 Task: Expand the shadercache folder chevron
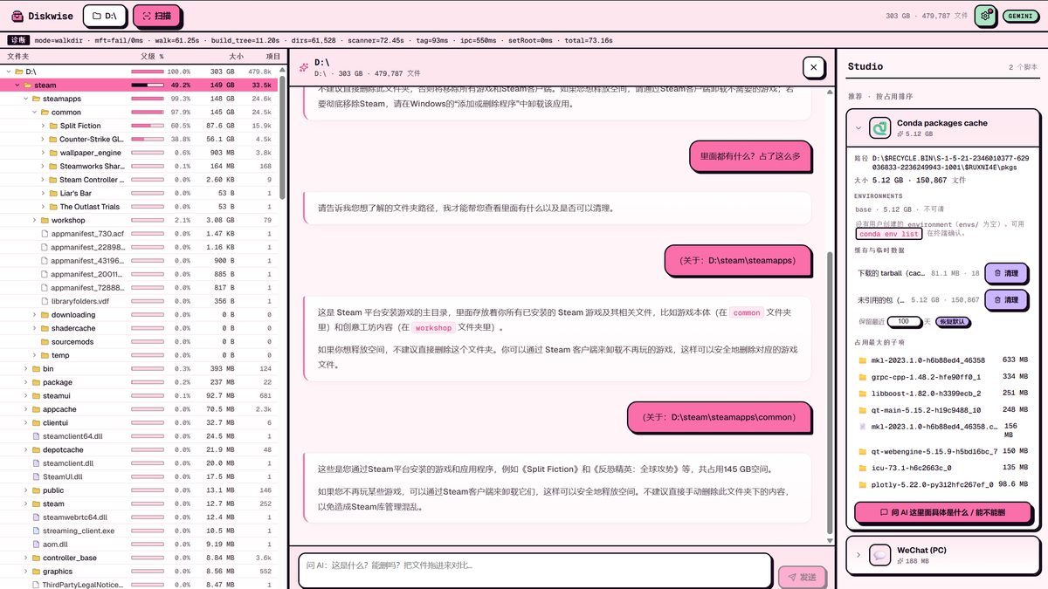pyautogui.click(x=34, y=328)
